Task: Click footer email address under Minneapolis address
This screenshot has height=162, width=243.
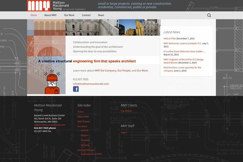Action: pos(50,125)
